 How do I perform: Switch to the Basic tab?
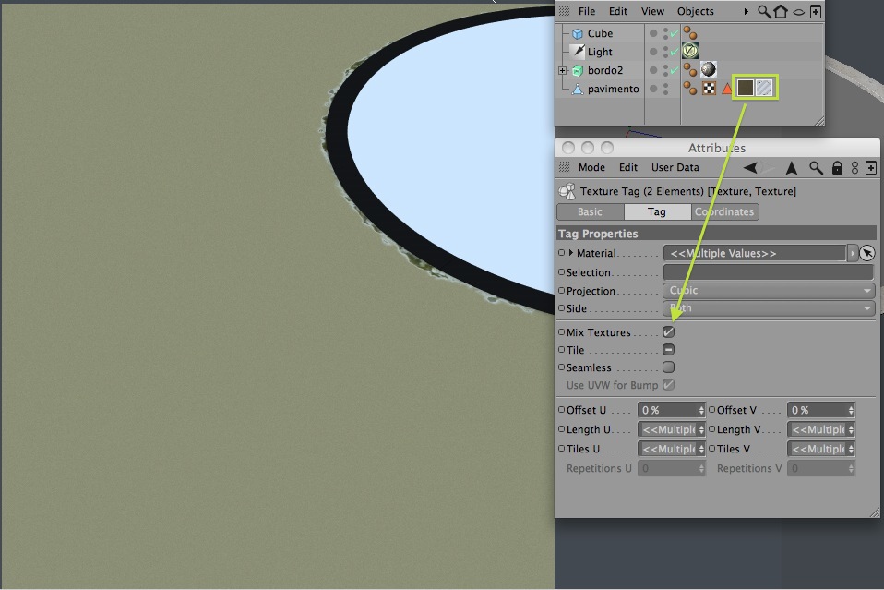pyautogui.click(x=591, y=211)
